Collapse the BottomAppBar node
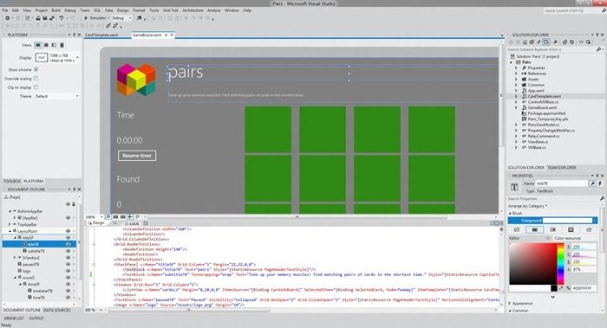 click(10, 211)
